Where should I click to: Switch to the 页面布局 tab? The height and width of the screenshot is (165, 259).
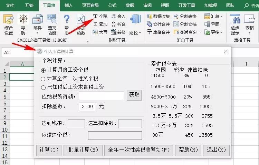[x=90, y=6]
